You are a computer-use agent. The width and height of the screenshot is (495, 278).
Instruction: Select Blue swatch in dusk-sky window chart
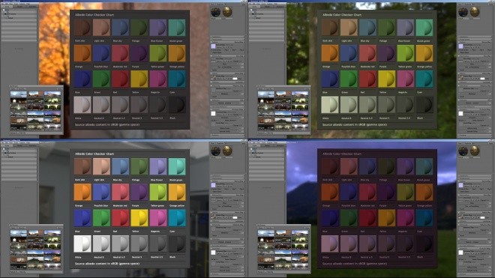(330, 218)
